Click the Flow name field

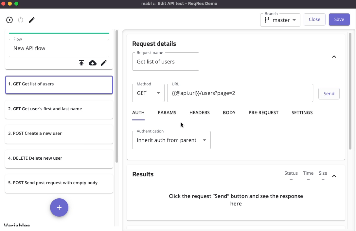point(59,48)
